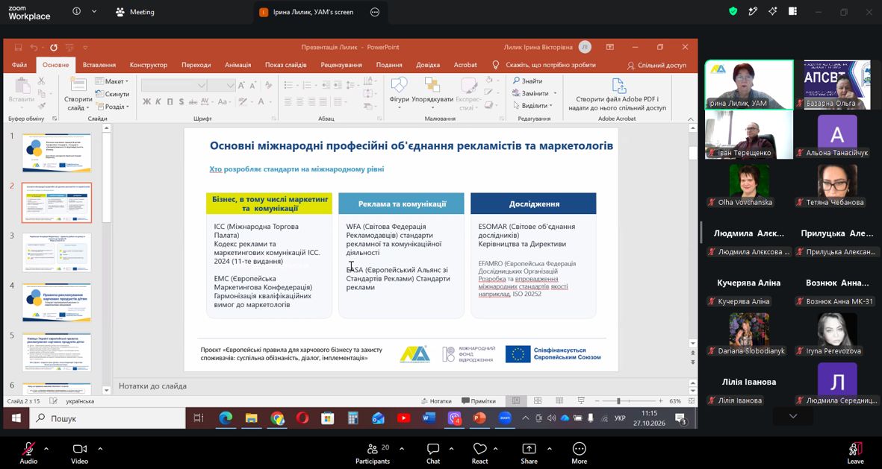Toggle Нотатки in status bar
The image size is (882, 469).
436,401
